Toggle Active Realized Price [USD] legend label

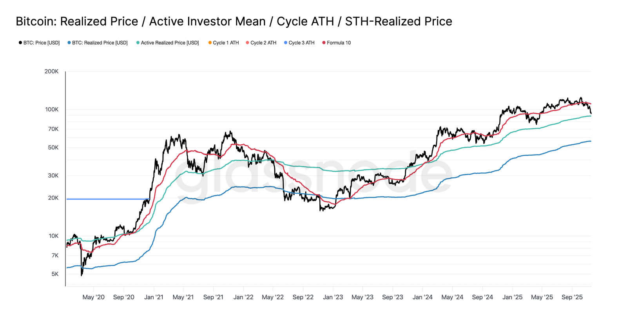point(170,43)
